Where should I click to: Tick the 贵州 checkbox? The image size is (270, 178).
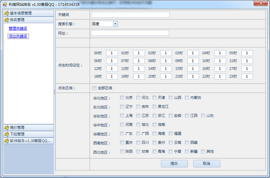tap(154, 143)
